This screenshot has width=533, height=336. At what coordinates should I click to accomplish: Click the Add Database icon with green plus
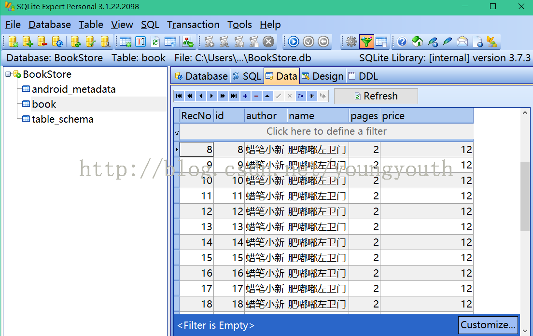click(28, 42)
